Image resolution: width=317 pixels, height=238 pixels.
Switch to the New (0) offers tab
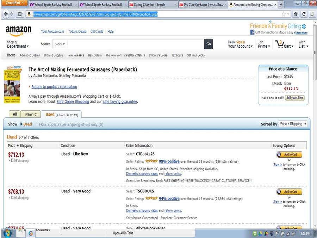[31, 114]
